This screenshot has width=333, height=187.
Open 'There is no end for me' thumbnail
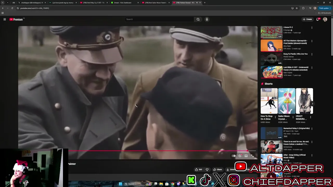271,146
